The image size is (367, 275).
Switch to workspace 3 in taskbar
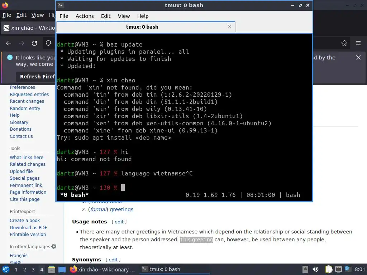[33, 270]
